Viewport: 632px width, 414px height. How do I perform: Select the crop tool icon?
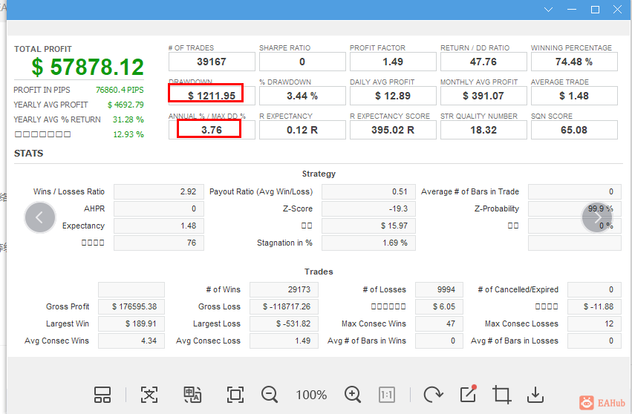click(502, 394)
